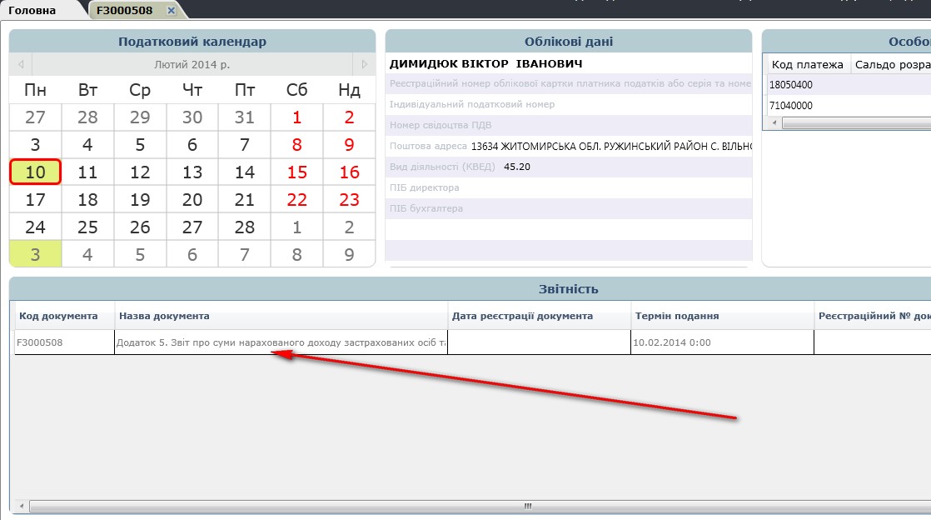Click left arrow of payments table scrollbar
Image resolution: width=931 pixels, height=520 pixels.
pos(774,122)
